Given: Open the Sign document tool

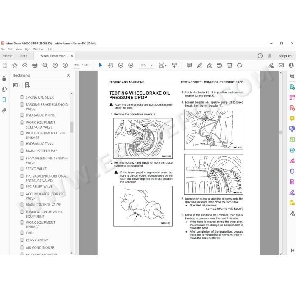Looking at the screenshot, I should pos(209,65).
